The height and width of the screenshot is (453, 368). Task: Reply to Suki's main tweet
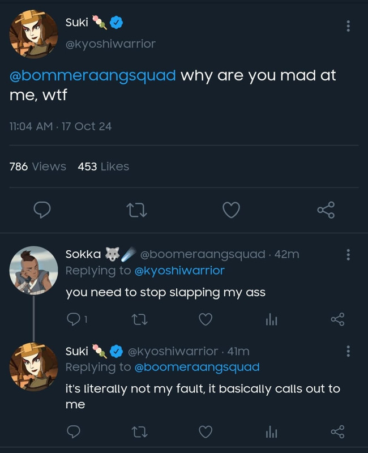tap(42, 211)
